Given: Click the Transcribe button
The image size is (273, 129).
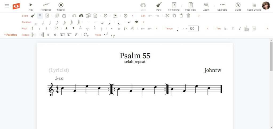Looking at the screenshot, I should pyautogui.click(x=46, y=6).
